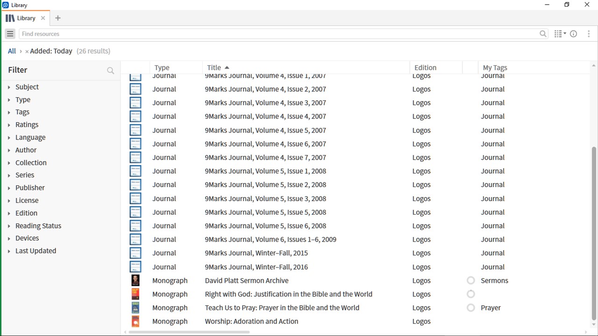Select the License filter label

click(27, 200)
